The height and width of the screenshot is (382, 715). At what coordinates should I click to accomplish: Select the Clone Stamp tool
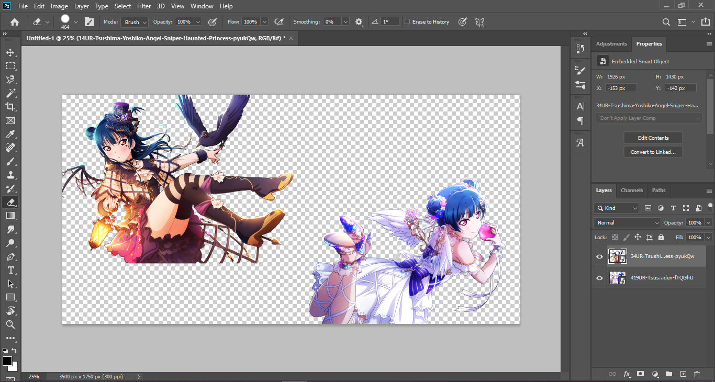pyautogui.click(x=10, y=175)
